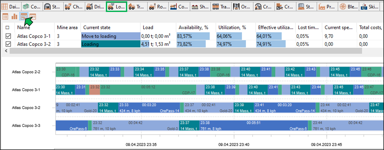Click the CDP-17 00:05:12 green timeline segment

[x=148, y=90]
